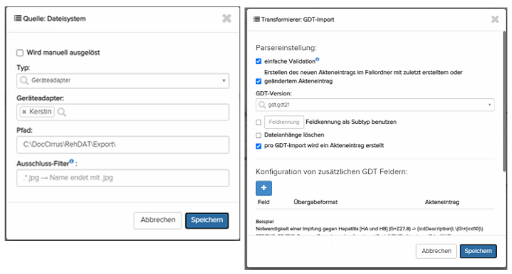Save the Dateisystem source settings
The width and height of the screenshot is (512, 274).
point(207,221)
